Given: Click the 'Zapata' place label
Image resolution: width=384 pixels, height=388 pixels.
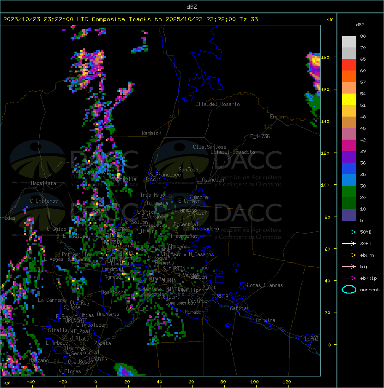Looking at the screenshot, I should pos(102,343).
